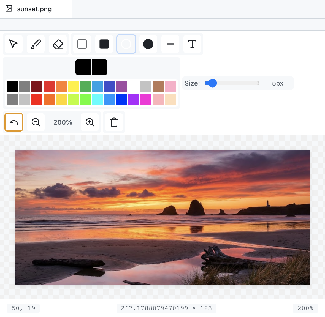
Task: Select the filled rectangle shape tool
Action: [104, 44]
